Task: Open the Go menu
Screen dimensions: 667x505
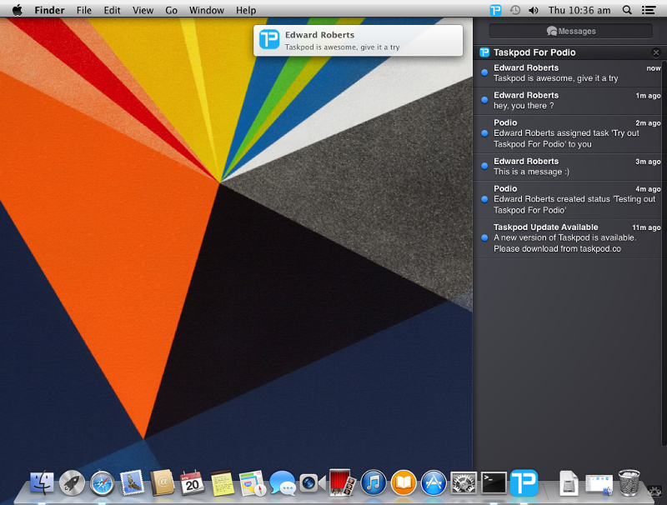Action: (171, 10)
